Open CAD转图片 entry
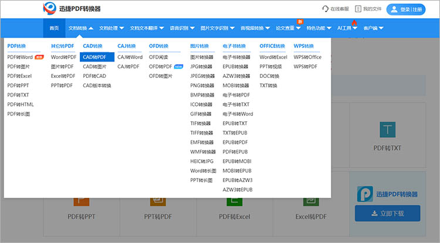The image size is (440, 243). [94, 67]
